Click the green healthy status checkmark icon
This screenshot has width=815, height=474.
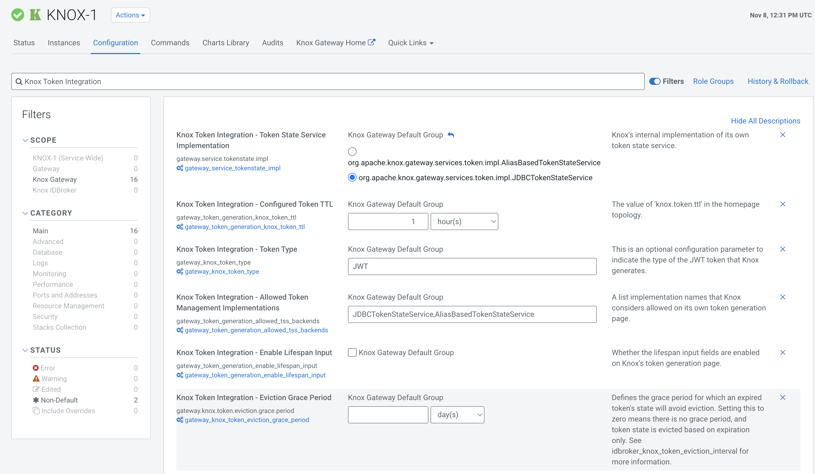pos(18,15)
